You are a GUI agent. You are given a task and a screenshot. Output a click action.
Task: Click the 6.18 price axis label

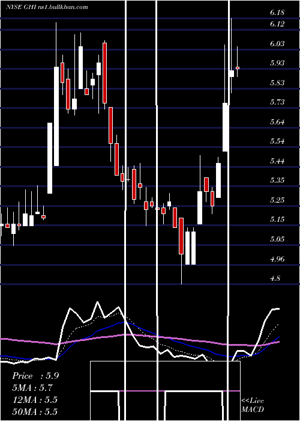click(x=277, y=13)
